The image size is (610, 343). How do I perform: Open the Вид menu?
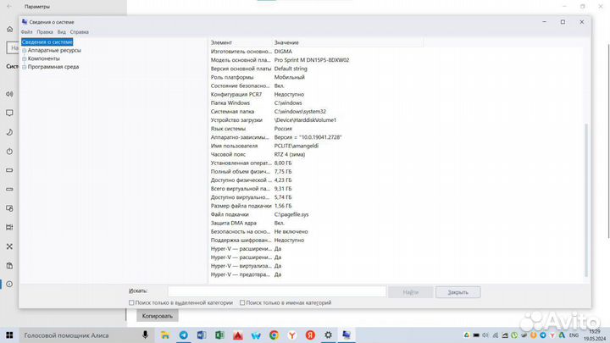pyautogui.click(x=61, y=32)
